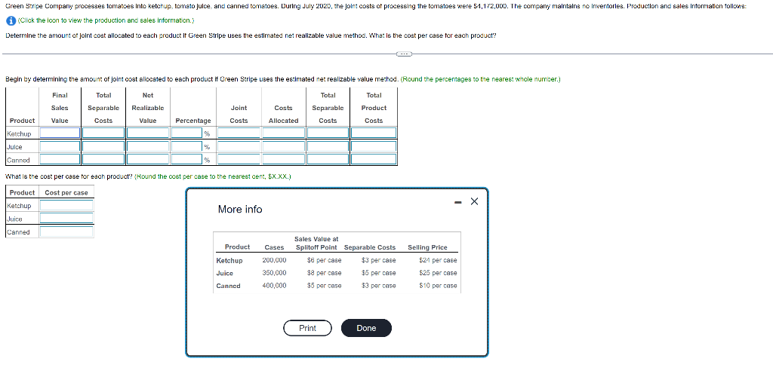Viewport: 773px width, 380px height.
Task: Click the $8 per case splitoff value
Action: [x=324, y=273]
